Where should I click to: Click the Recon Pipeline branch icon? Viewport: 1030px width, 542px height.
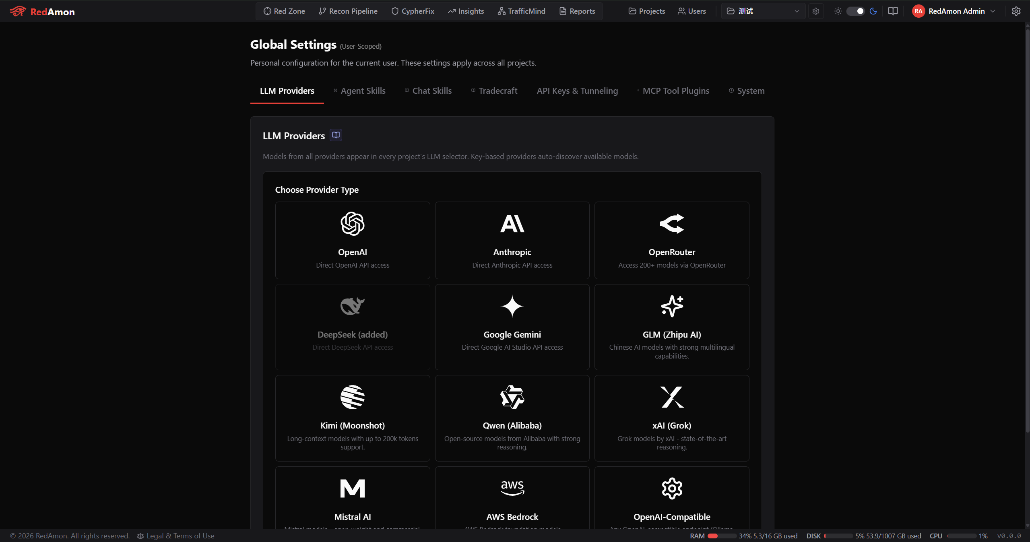point(322,11)
